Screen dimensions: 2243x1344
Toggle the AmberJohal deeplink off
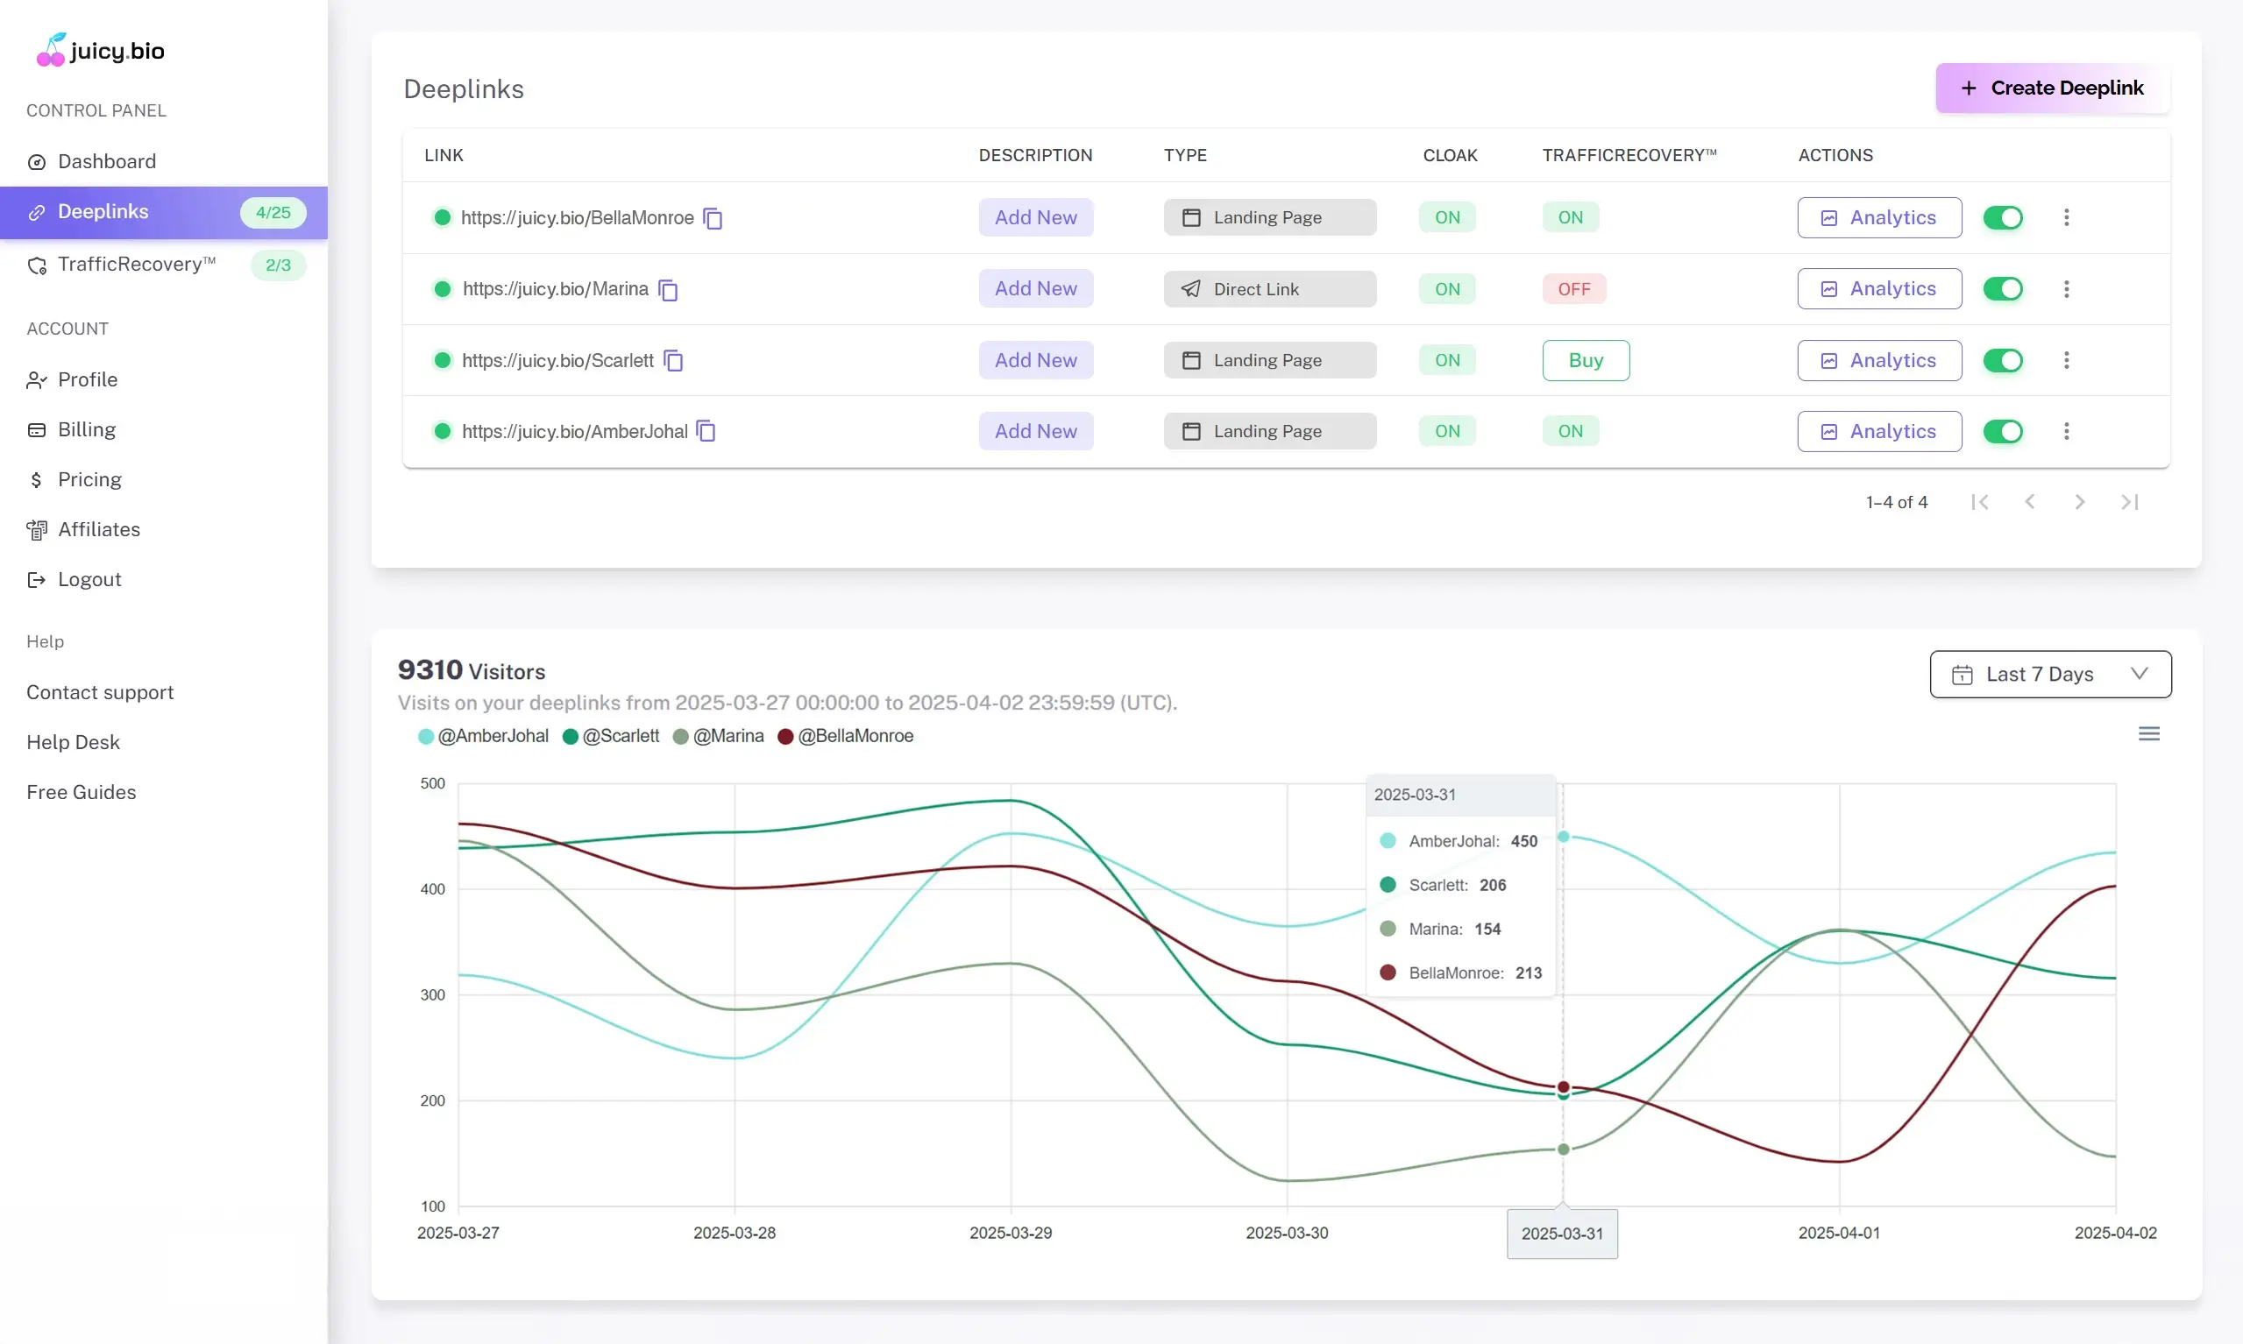[x=2002, y=432]
